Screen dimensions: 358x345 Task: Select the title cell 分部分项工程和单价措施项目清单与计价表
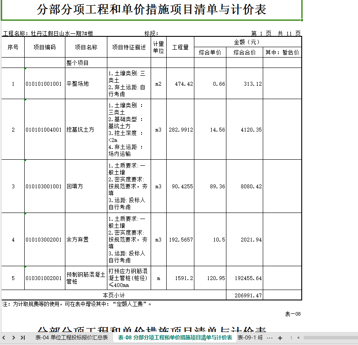[x=152, y=10]
